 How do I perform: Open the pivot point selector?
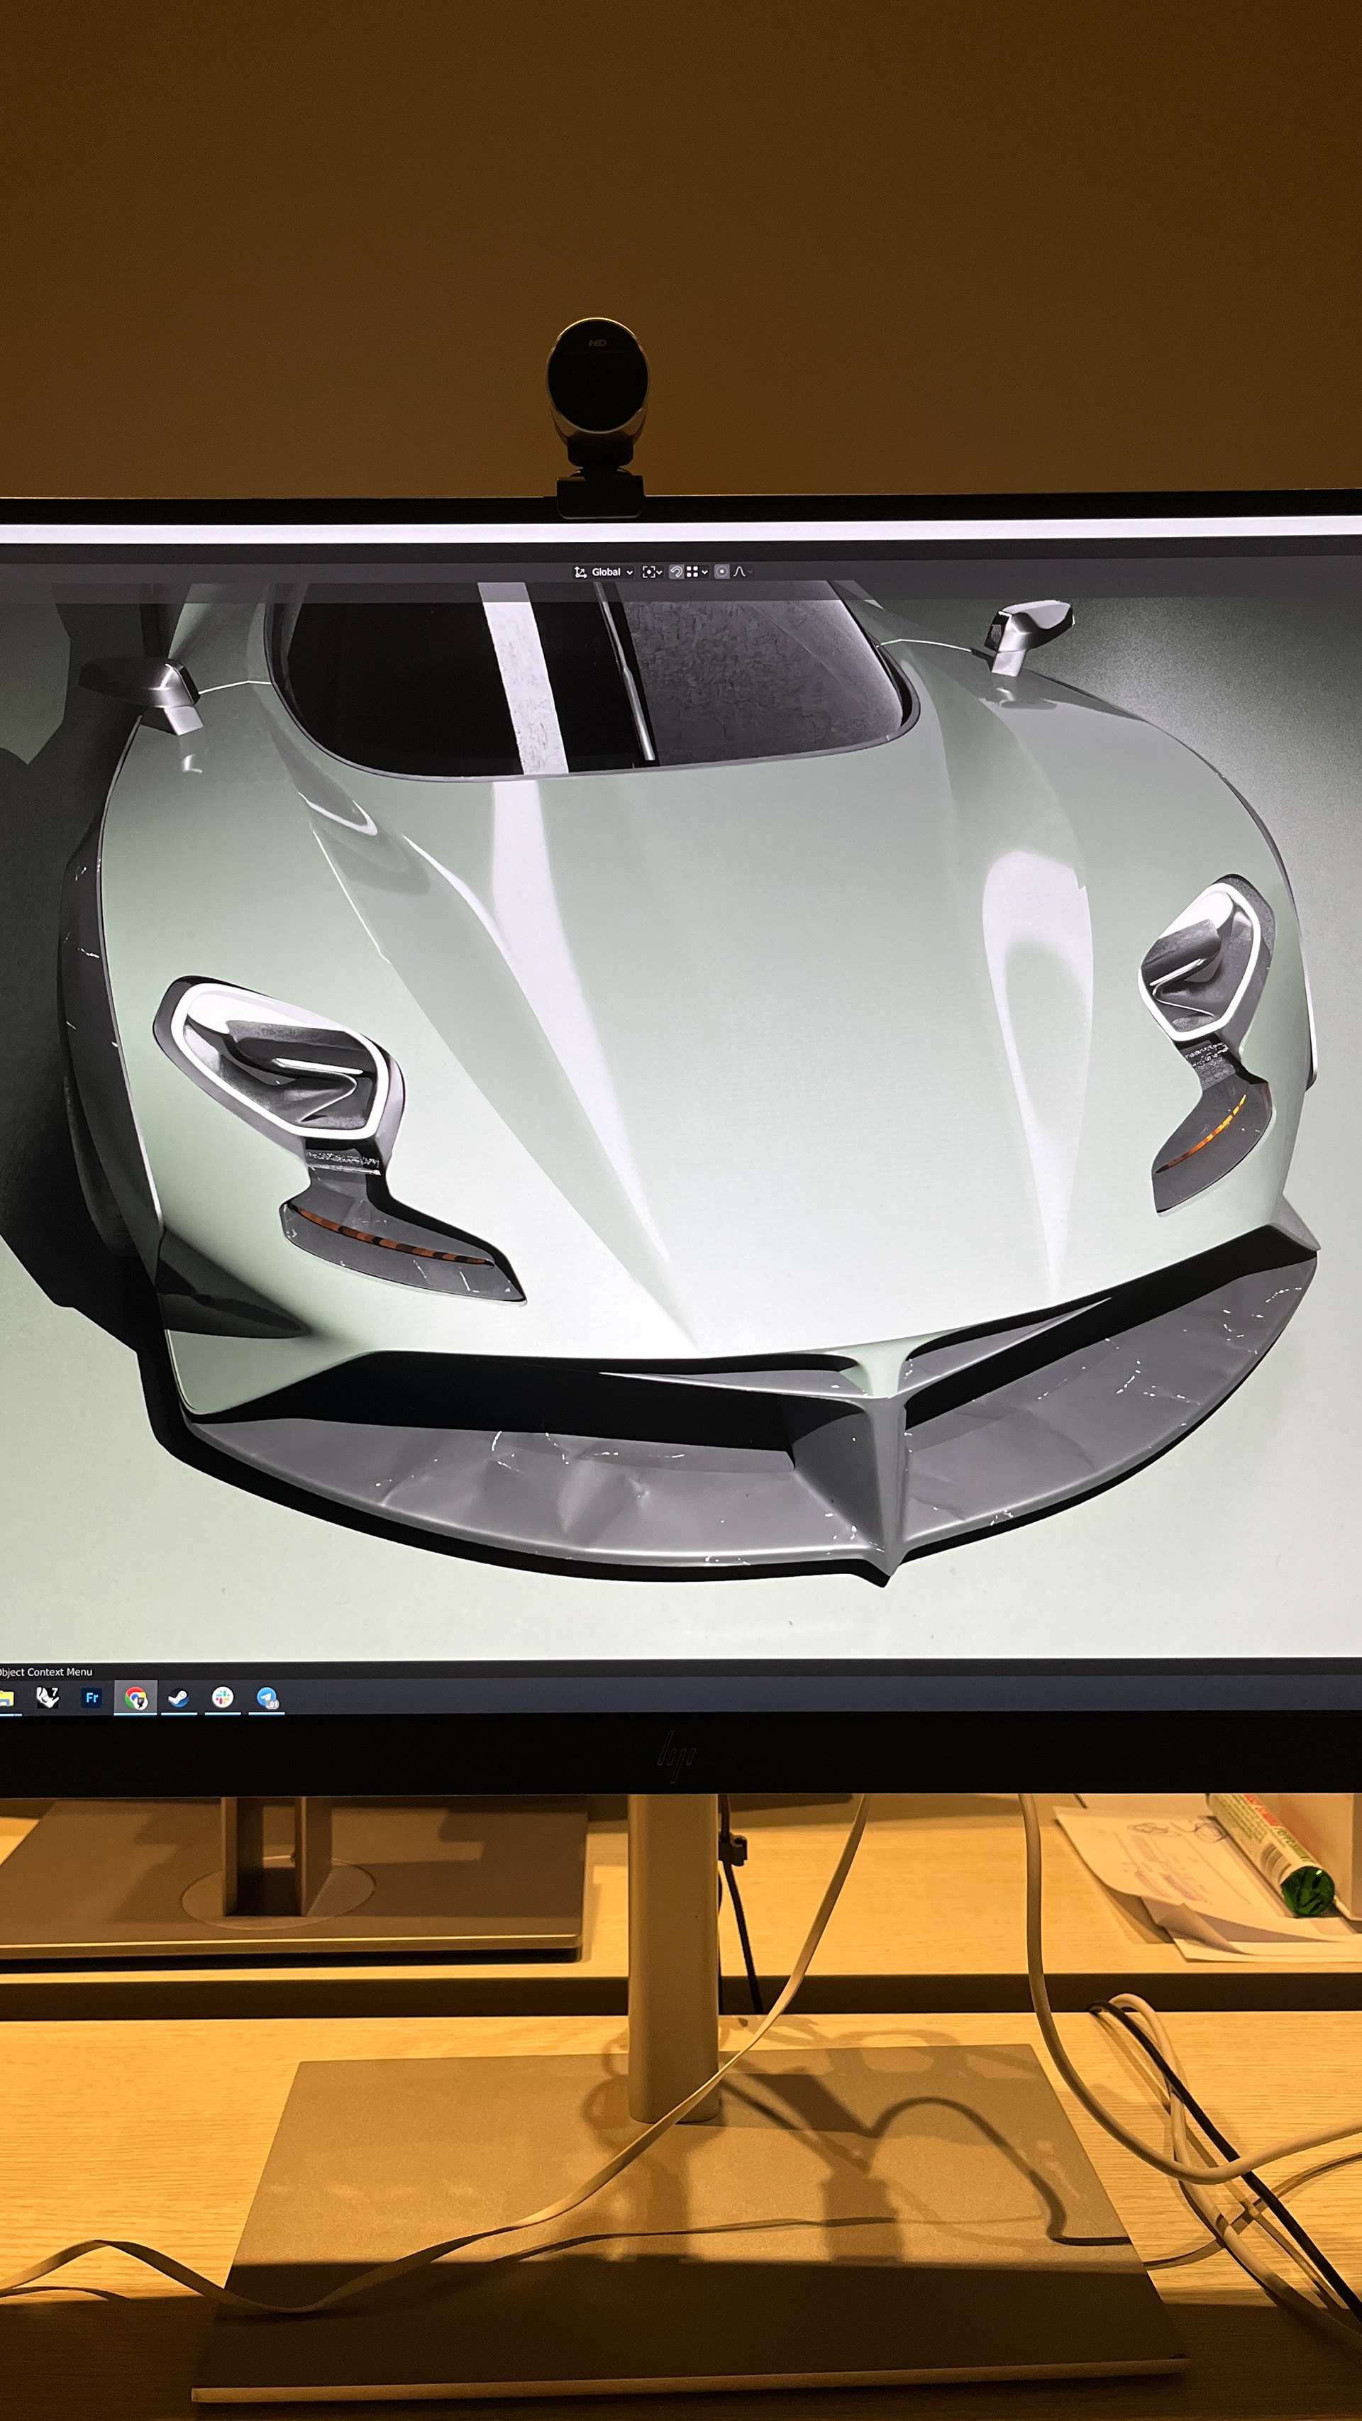pyautogui.click(x=653, y=572)
